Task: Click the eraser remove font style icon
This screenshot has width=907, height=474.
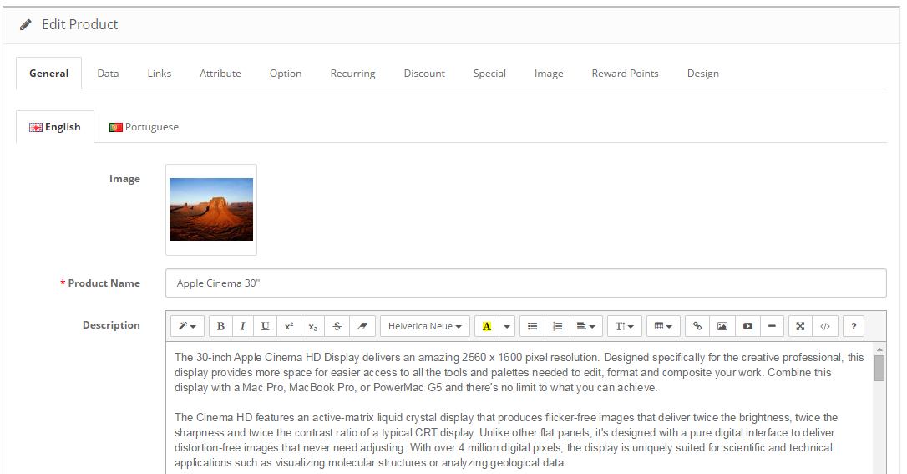Action: click(362, 326)
